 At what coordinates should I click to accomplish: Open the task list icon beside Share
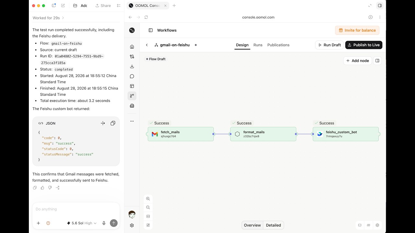point(119,6)
